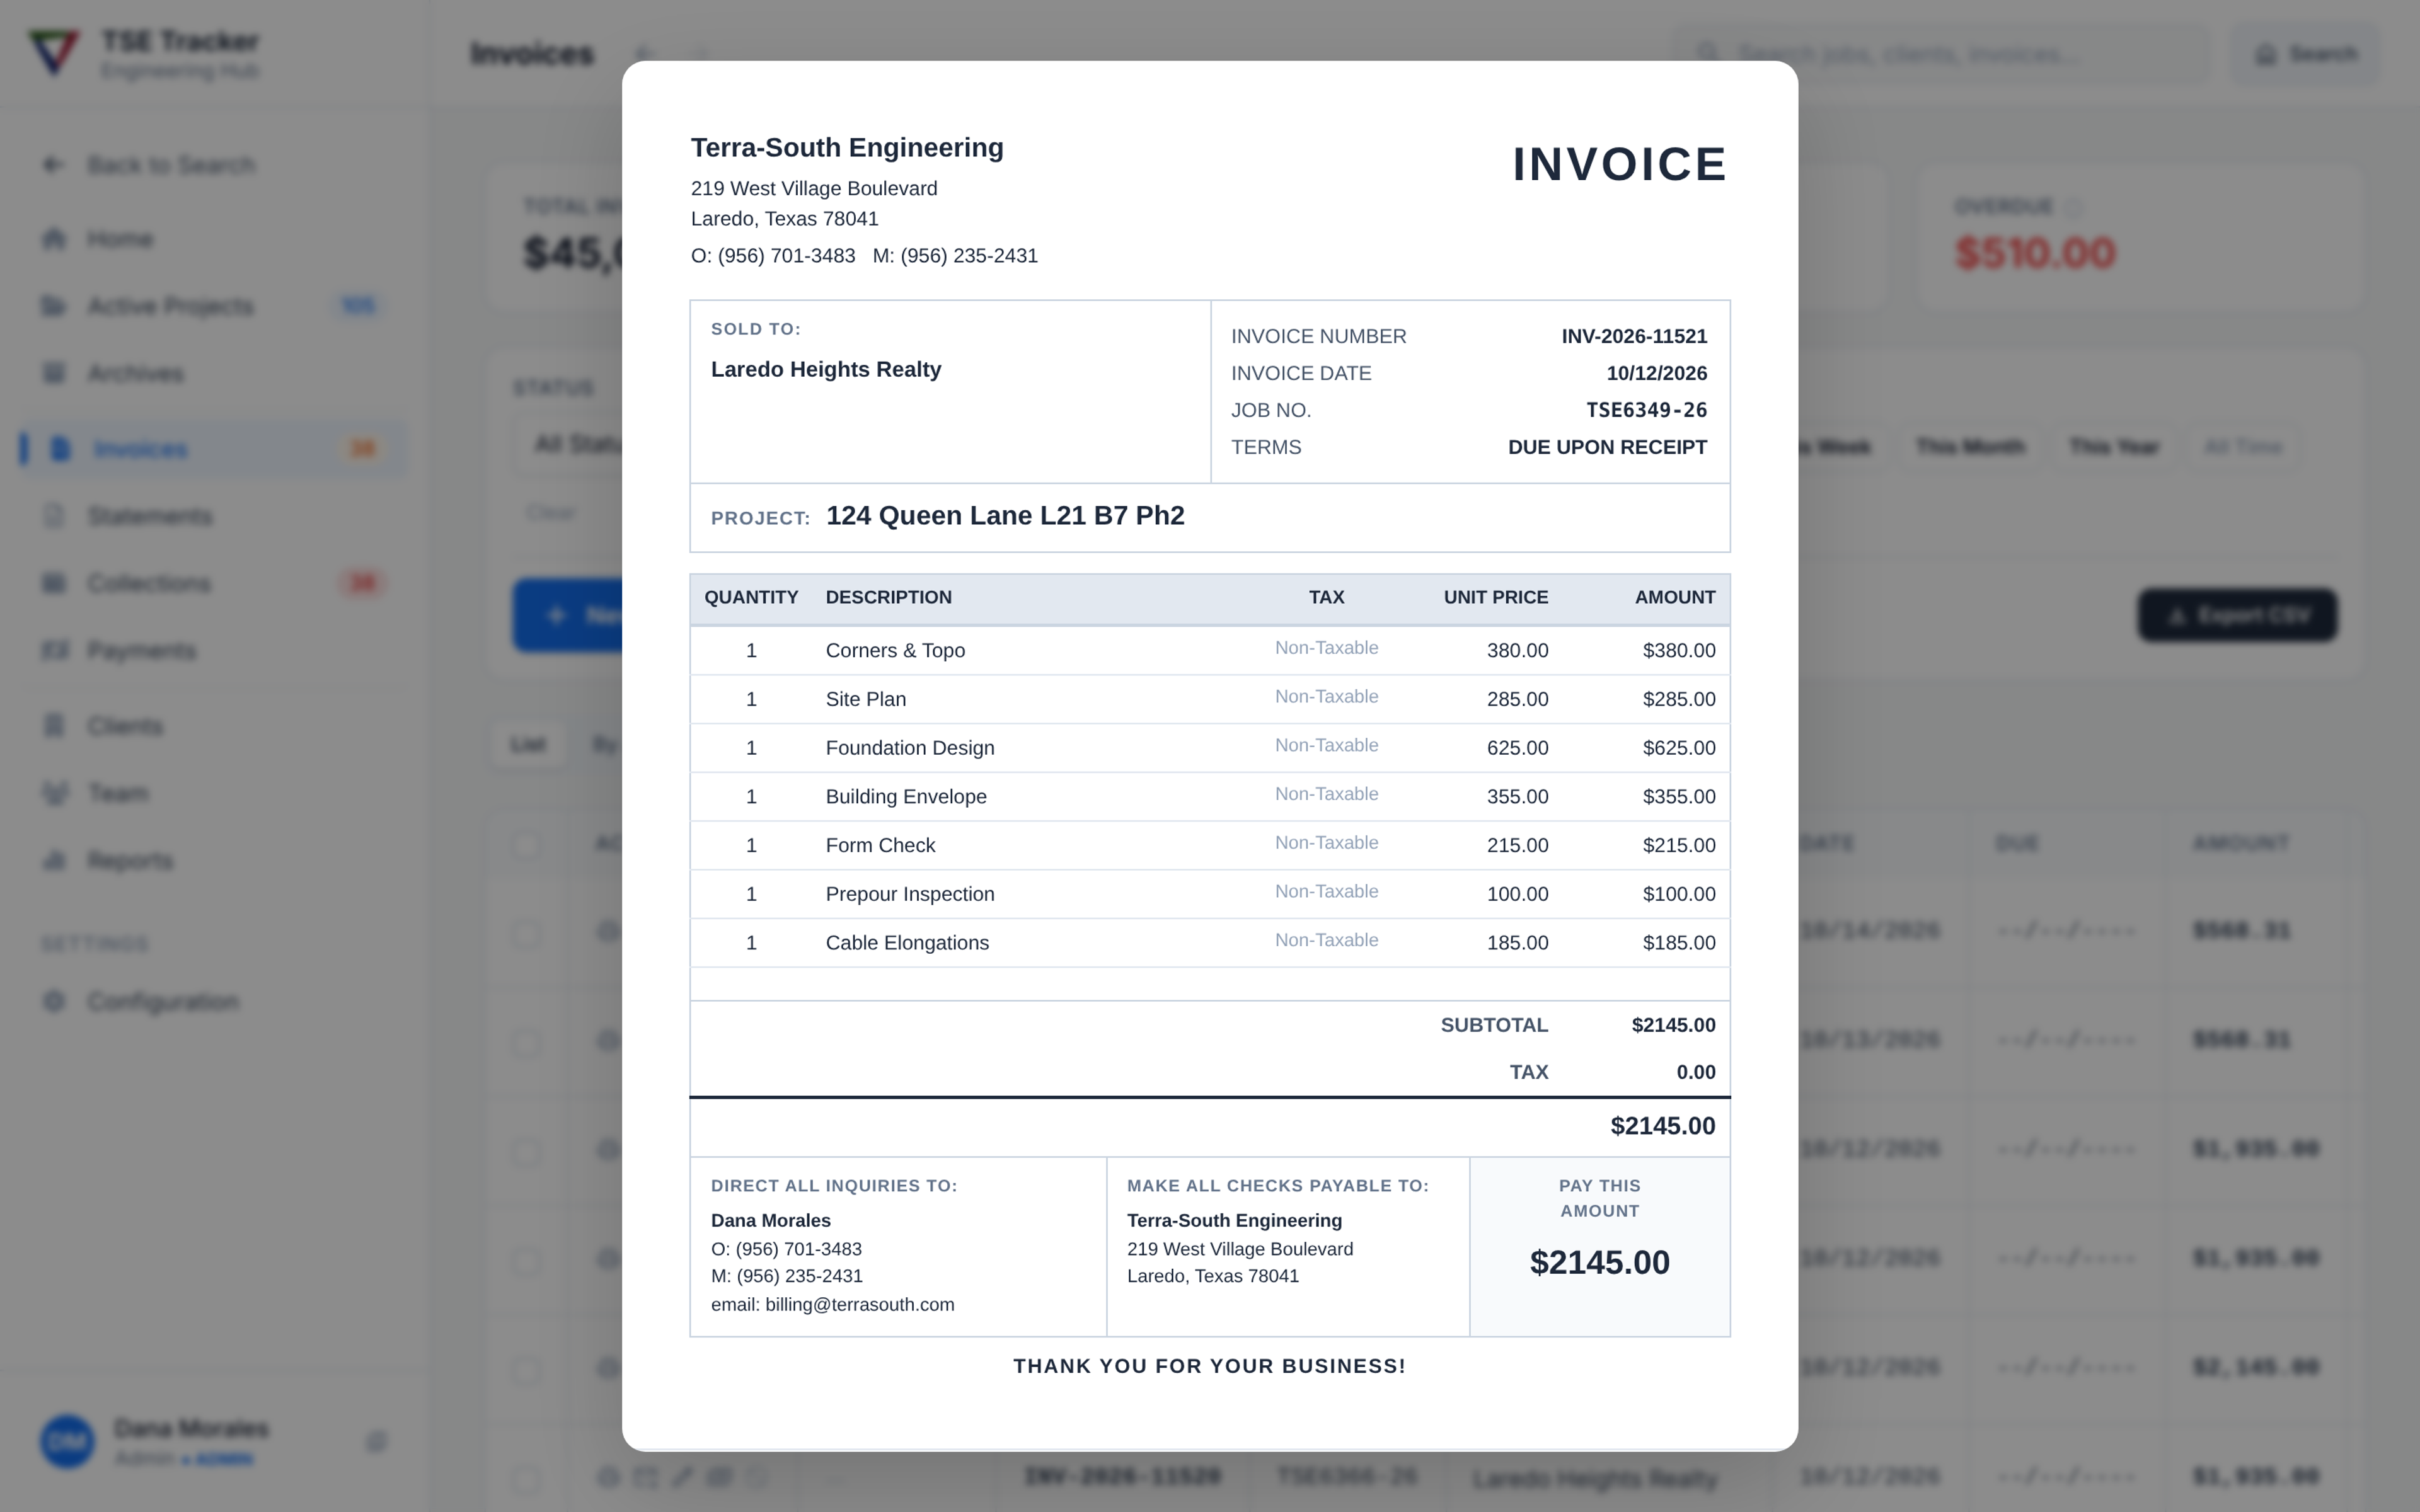Switch to the List view tab
The height and width of the screenshot is (1512, 2420).
click(528, 745)
